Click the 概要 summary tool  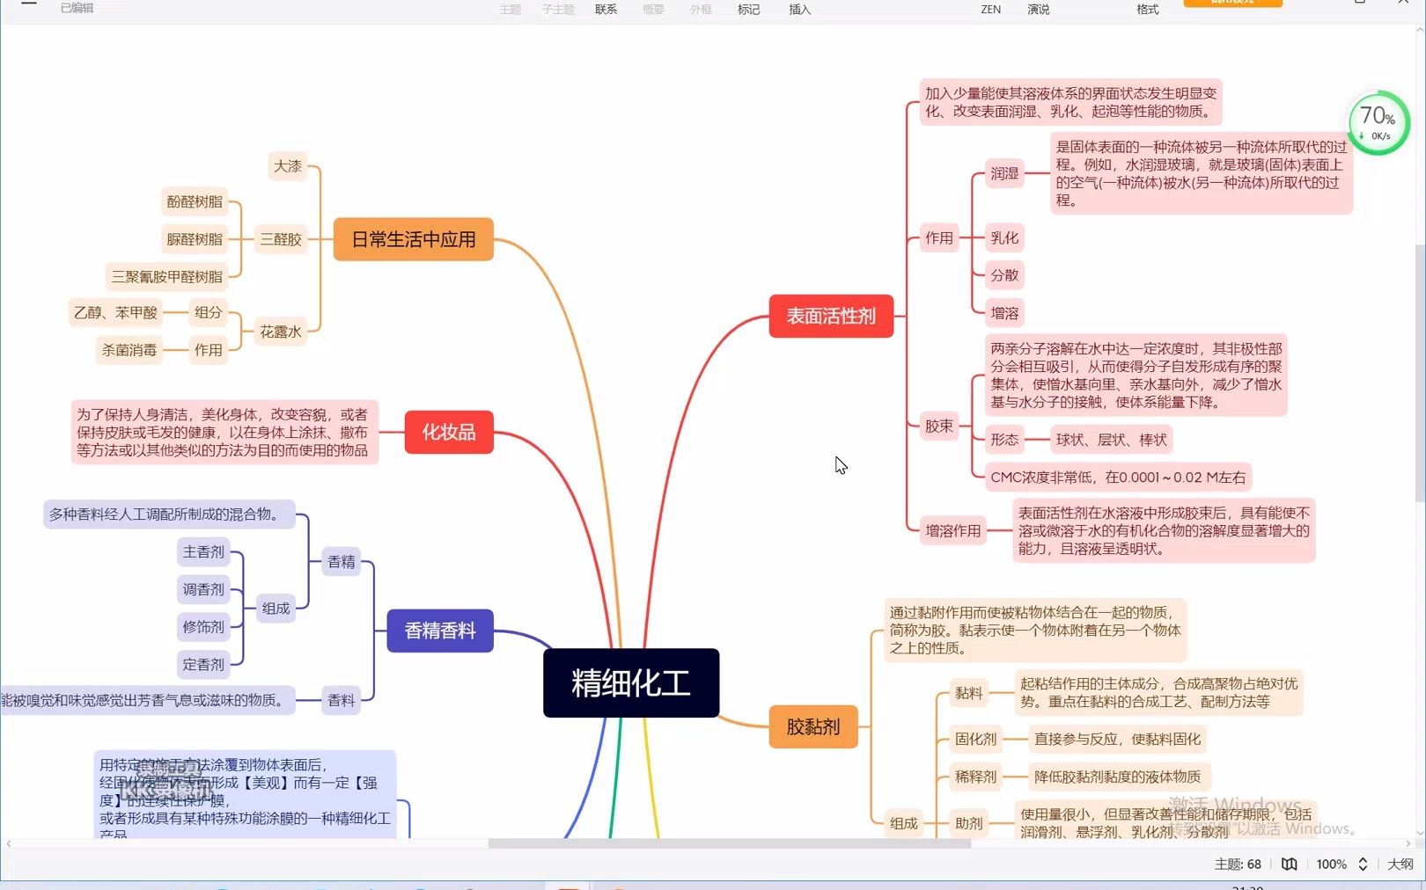(653, 10)
